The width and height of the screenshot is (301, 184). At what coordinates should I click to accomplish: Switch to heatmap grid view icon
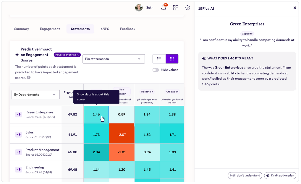[x=172, y=59]
